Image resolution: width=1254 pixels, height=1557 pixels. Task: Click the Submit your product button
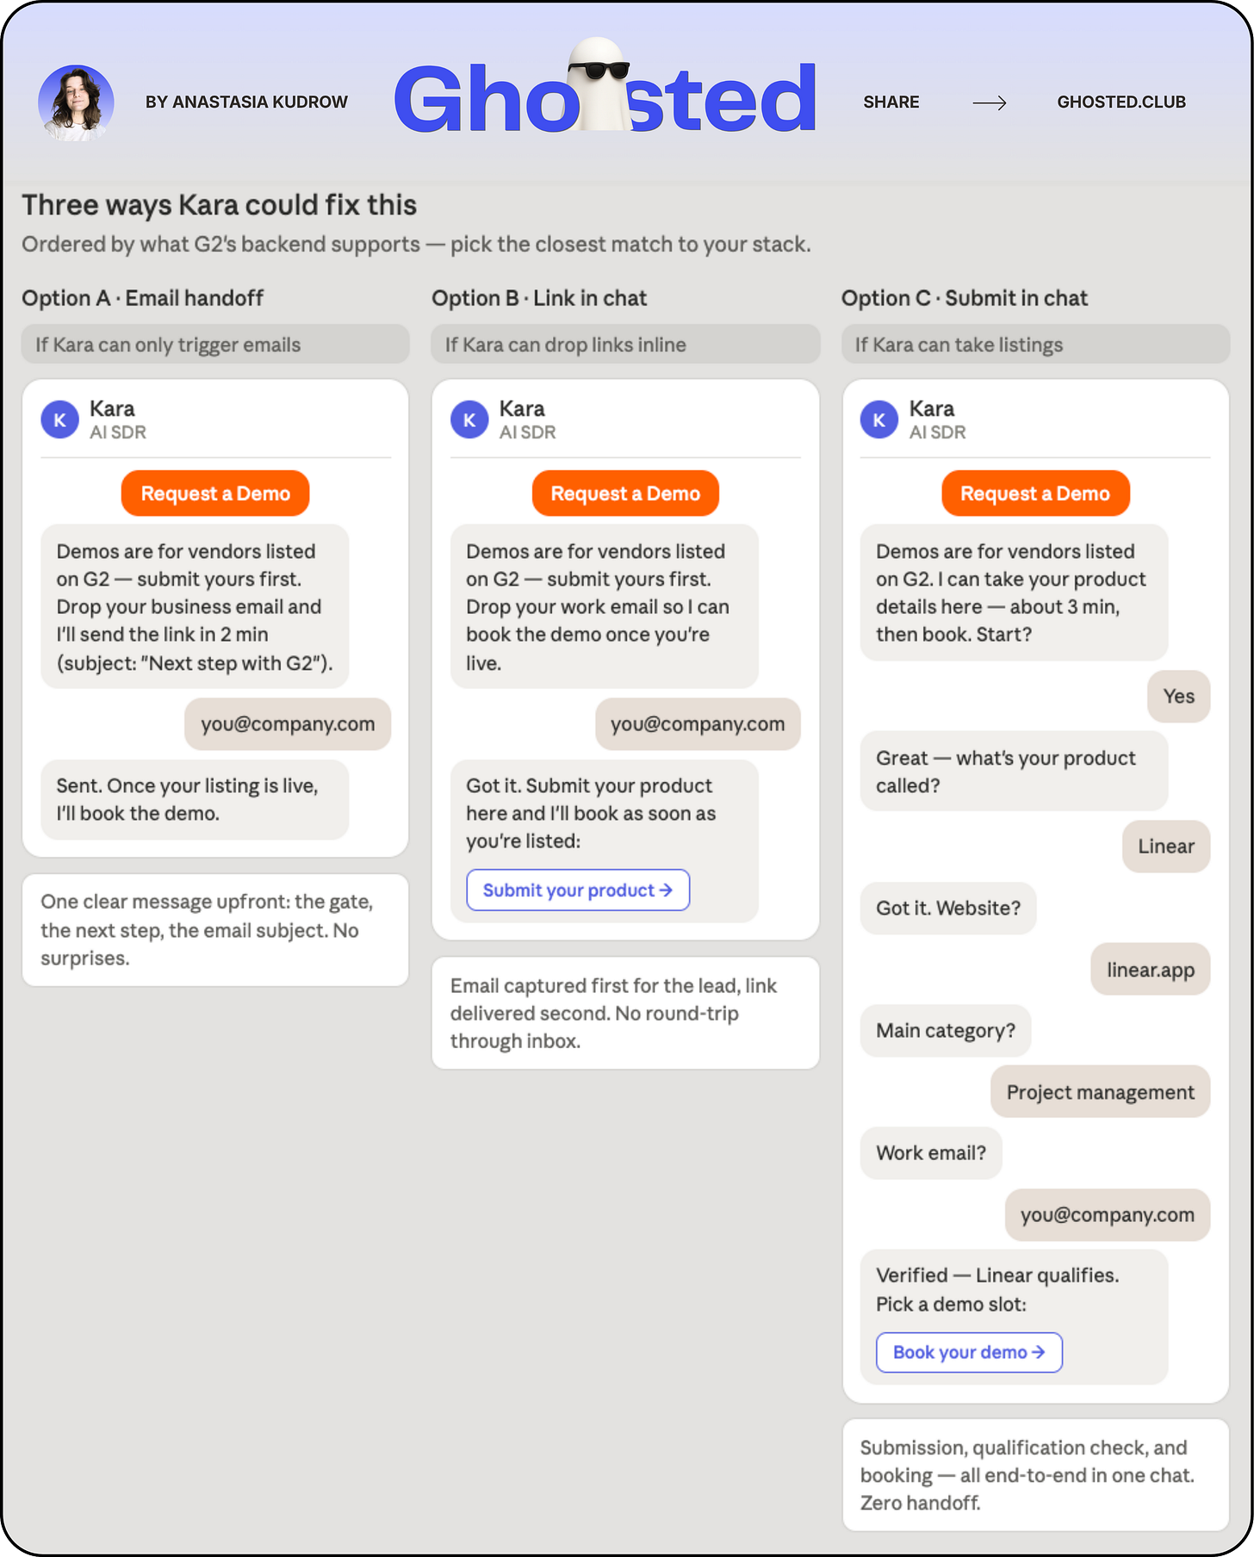[578, 890]
